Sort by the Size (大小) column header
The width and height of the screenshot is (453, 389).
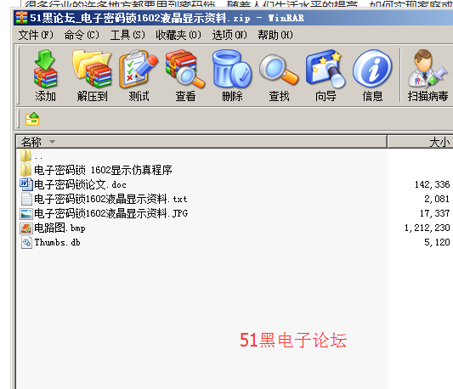pyautogui.click(x=421, y=142)
